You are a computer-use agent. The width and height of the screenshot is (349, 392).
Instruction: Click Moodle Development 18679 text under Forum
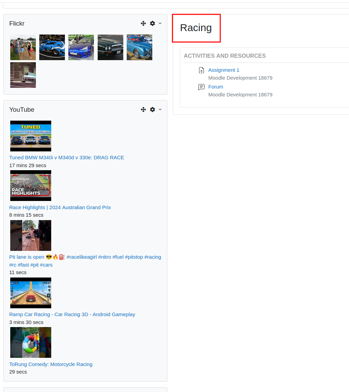[x=240, y=95]
